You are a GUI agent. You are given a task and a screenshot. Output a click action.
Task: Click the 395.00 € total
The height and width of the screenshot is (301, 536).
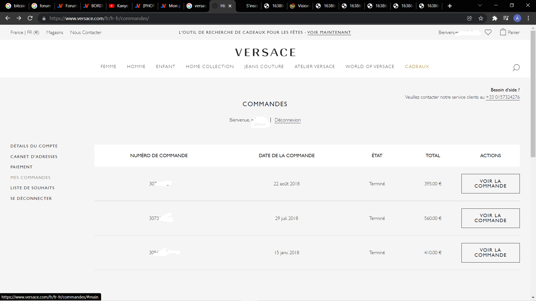pyautogui.click(x=433, y=184)
